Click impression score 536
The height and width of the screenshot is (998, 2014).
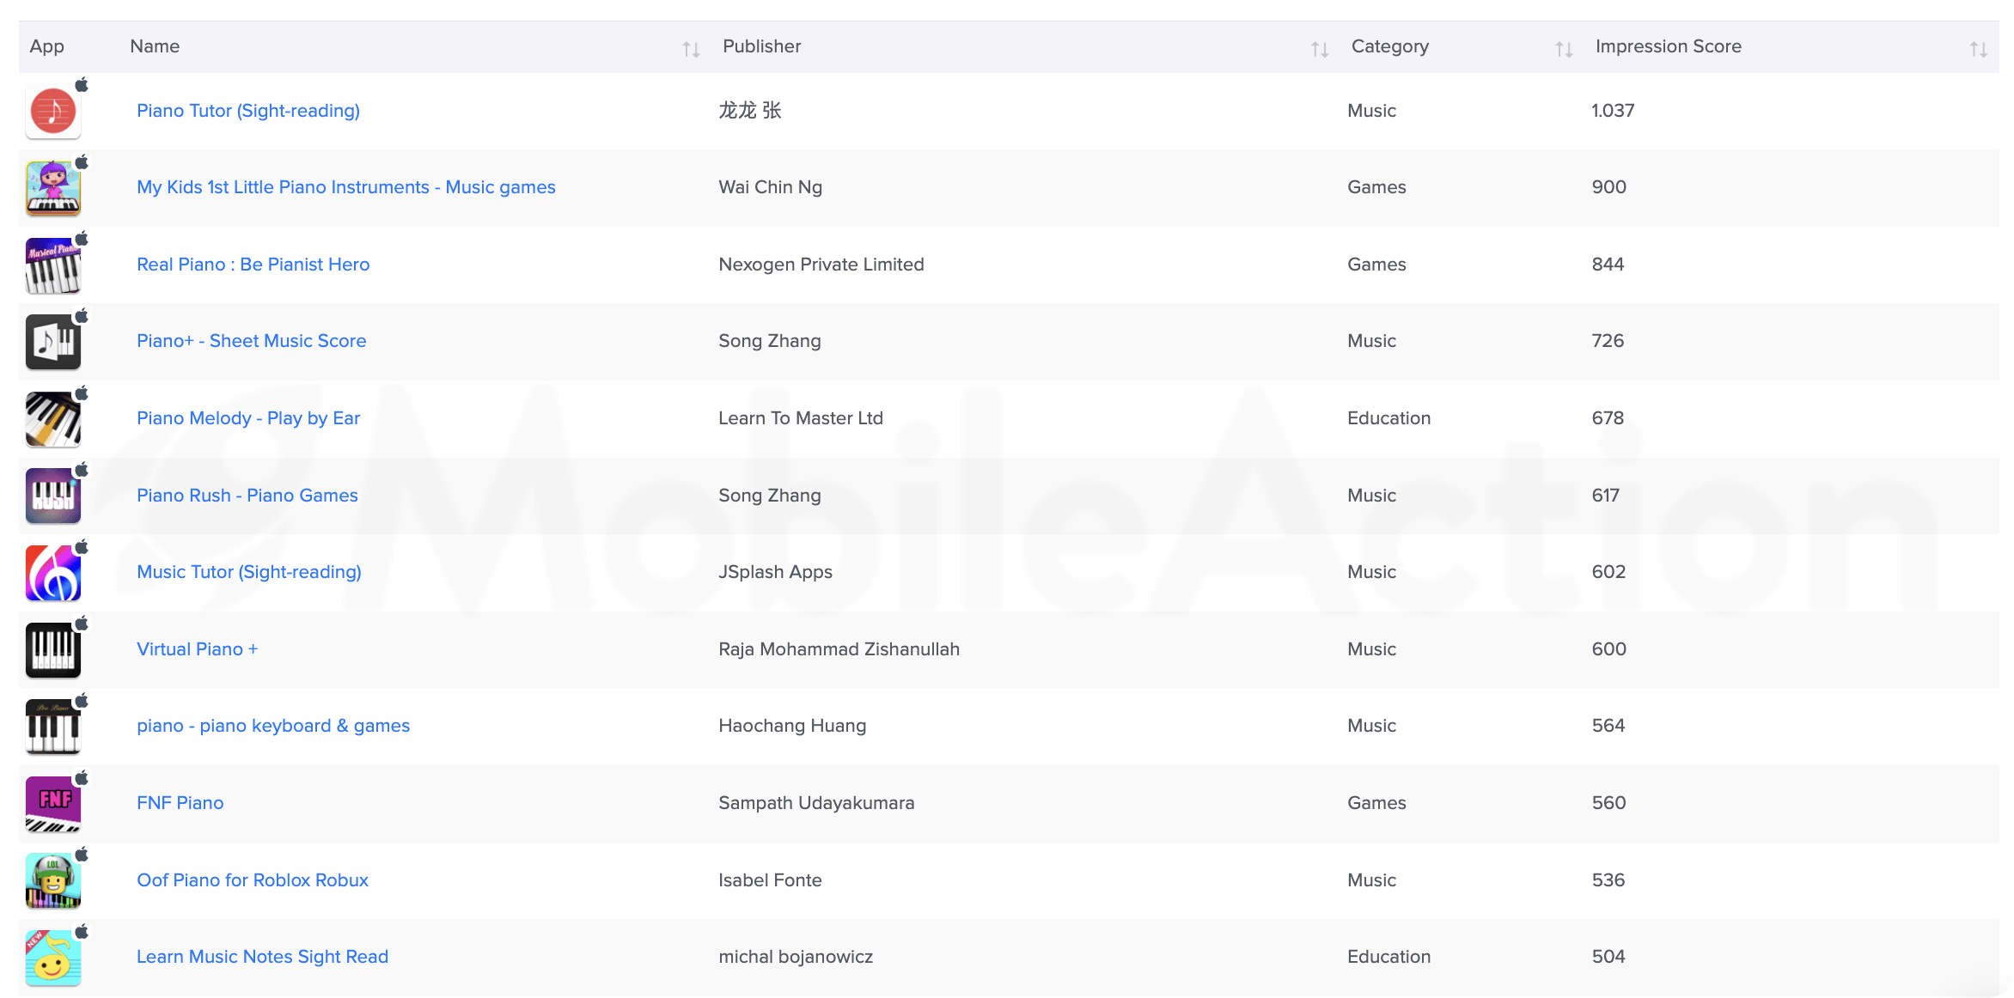click(x=1608, y=880)
